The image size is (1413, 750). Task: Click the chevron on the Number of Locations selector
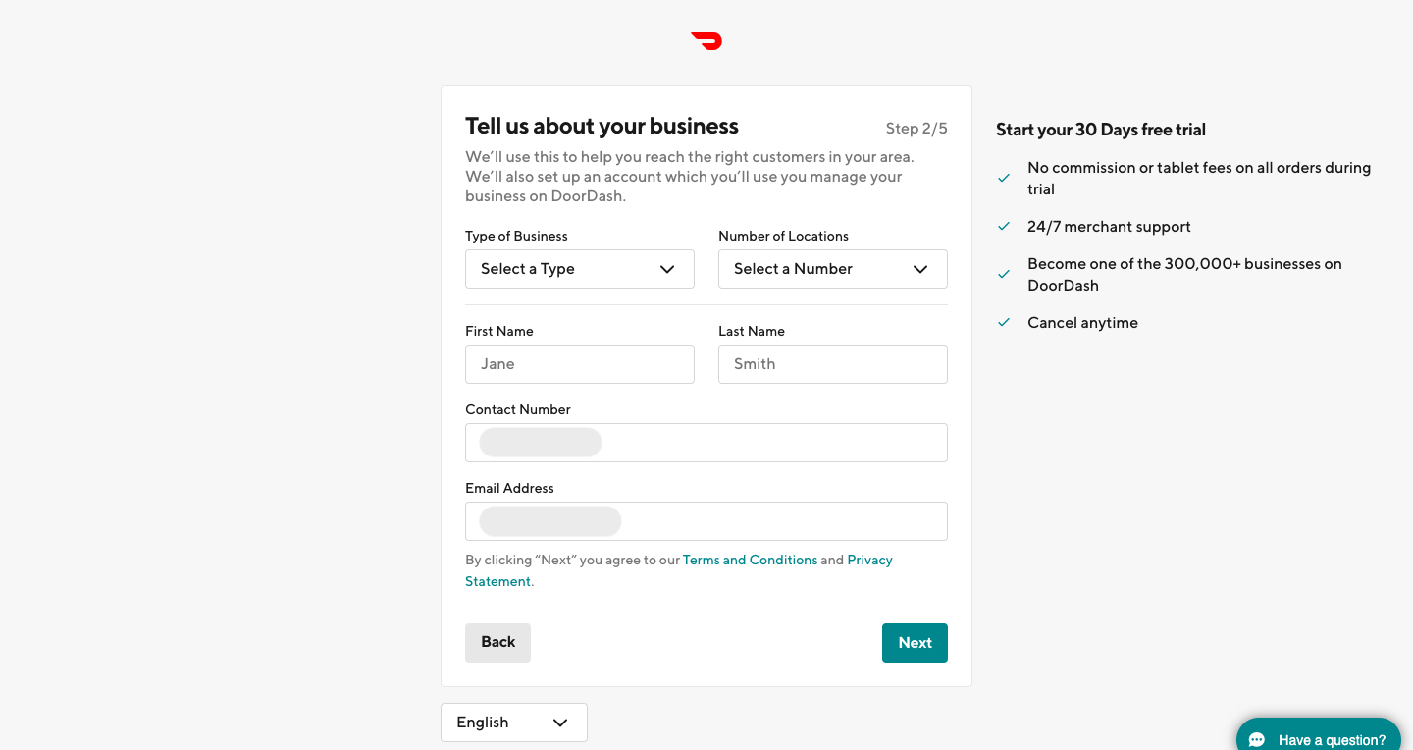pos(920,268)
